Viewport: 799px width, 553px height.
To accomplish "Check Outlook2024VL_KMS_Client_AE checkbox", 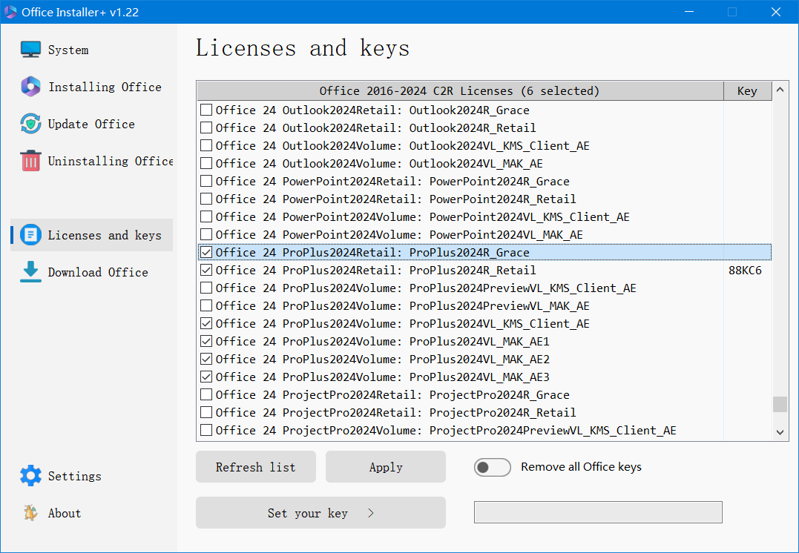I will pos(206,145).
